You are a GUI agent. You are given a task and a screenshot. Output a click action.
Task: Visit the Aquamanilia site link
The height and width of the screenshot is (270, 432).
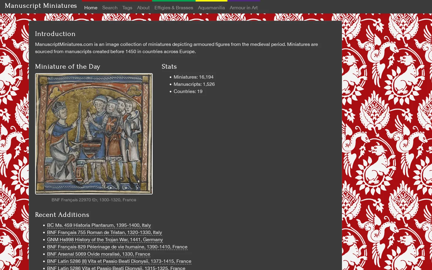pyautogui.click(x=211, y=7)
